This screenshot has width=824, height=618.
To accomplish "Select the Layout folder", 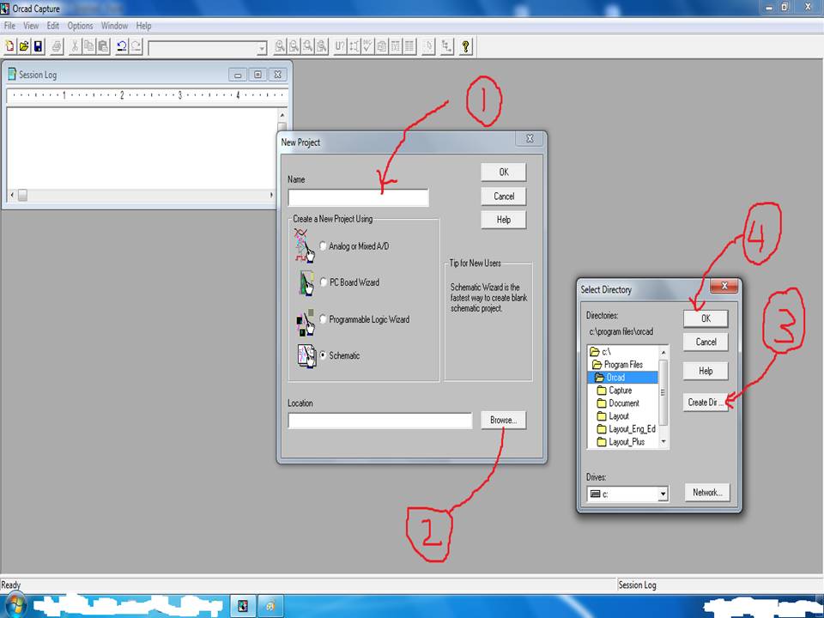I will [613, 416].
